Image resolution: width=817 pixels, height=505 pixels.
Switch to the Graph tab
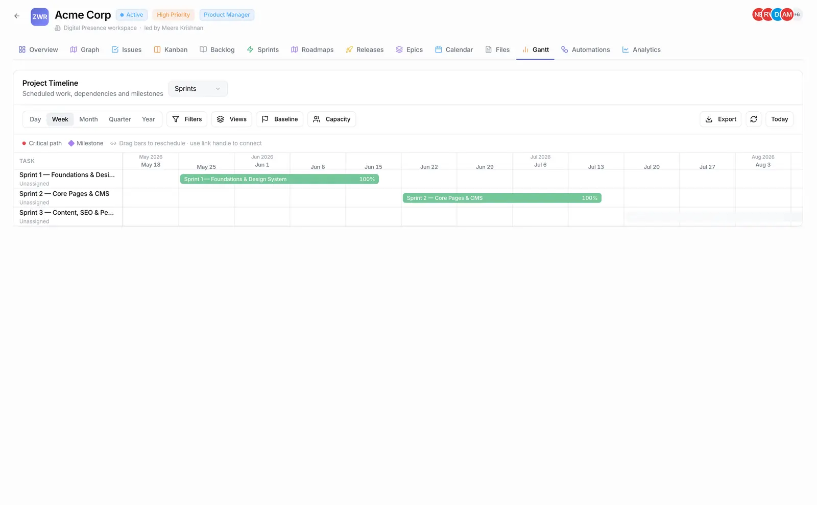click(85, 49)
